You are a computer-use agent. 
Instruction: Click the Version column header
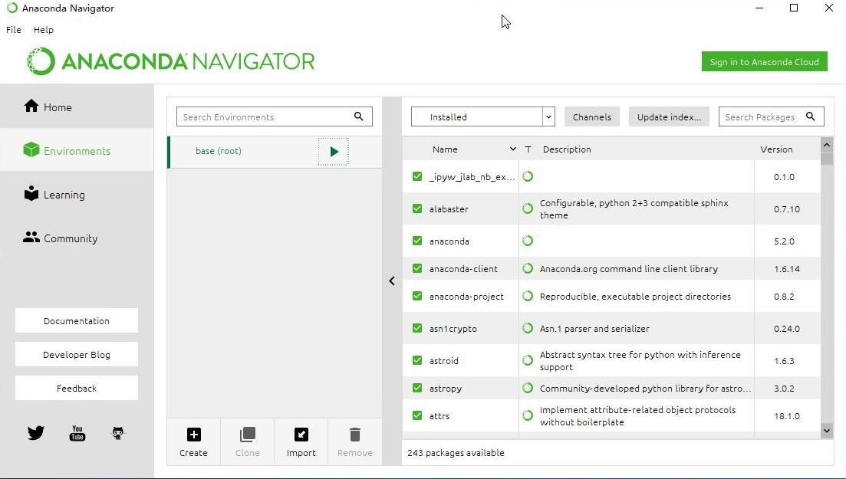point(776,149)
